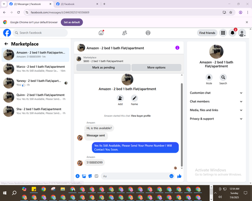Viewport: 252px width, 201px height.
Task: Click the Facebook logo icon
Action: (7, 33)
